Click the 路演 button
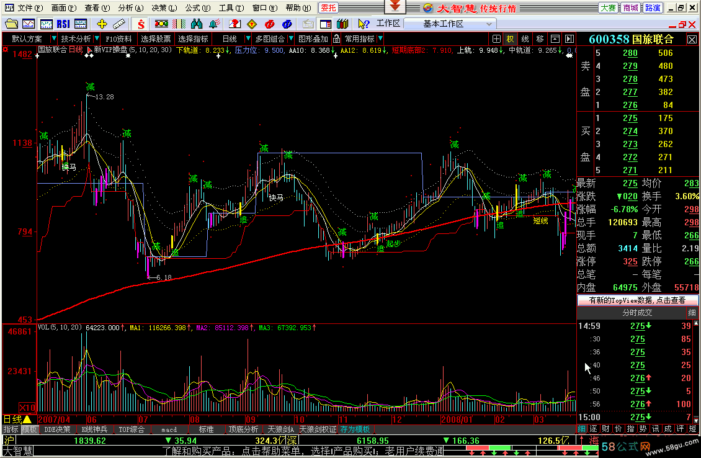The image size is (701, 458). [653, 7]
